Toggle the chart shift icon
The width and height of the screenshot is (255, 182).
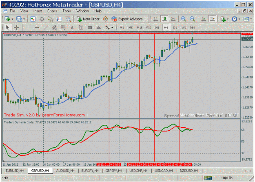click(213, 19)
